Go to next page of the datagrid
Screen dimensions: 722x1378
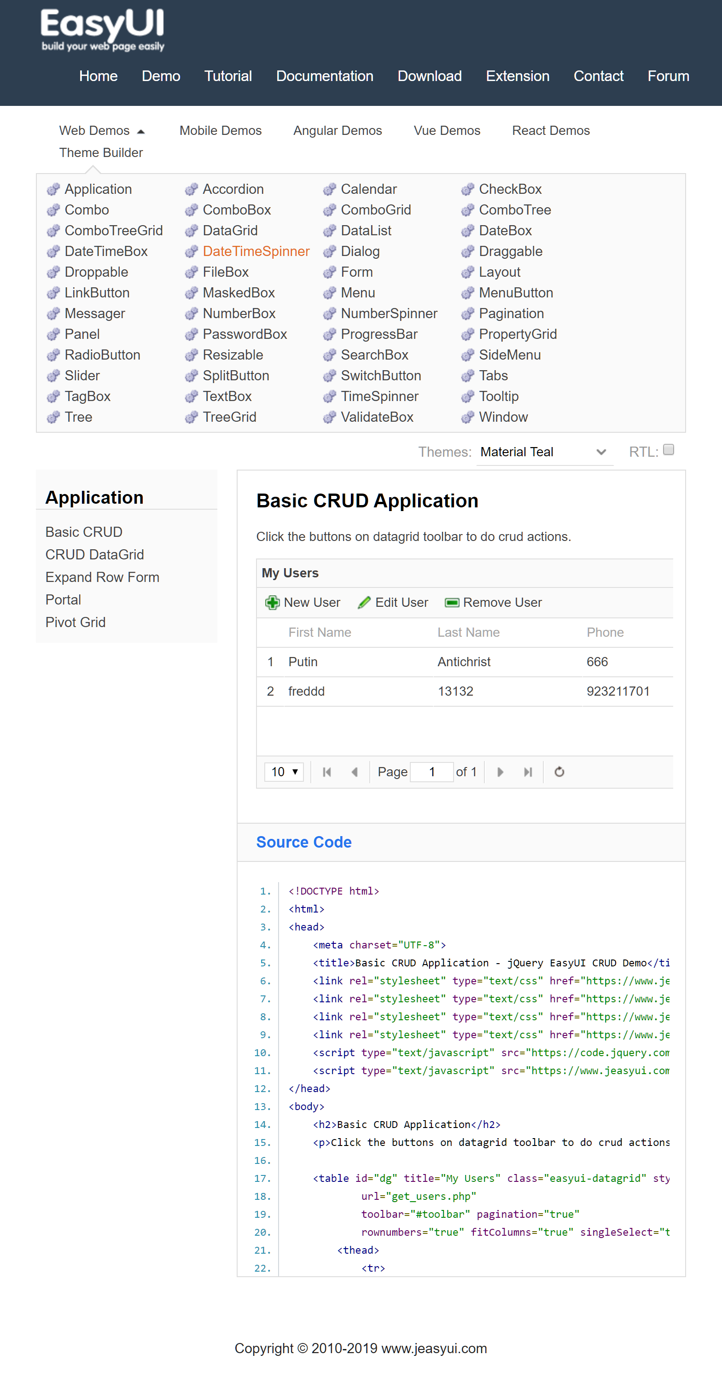tap(501, 772)
